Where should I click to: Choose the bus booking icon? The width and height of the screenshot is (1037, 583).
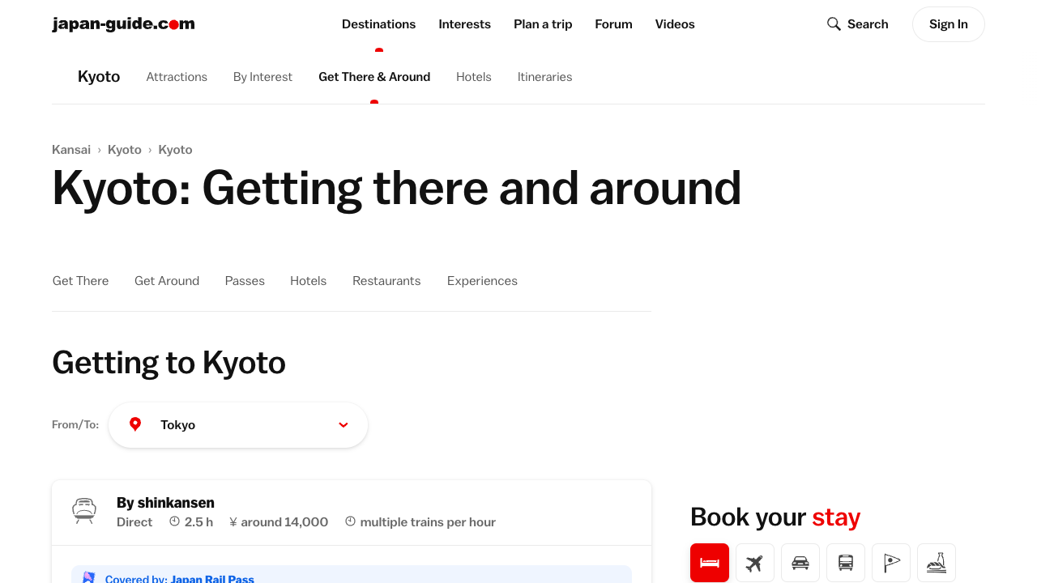point(846,563)
